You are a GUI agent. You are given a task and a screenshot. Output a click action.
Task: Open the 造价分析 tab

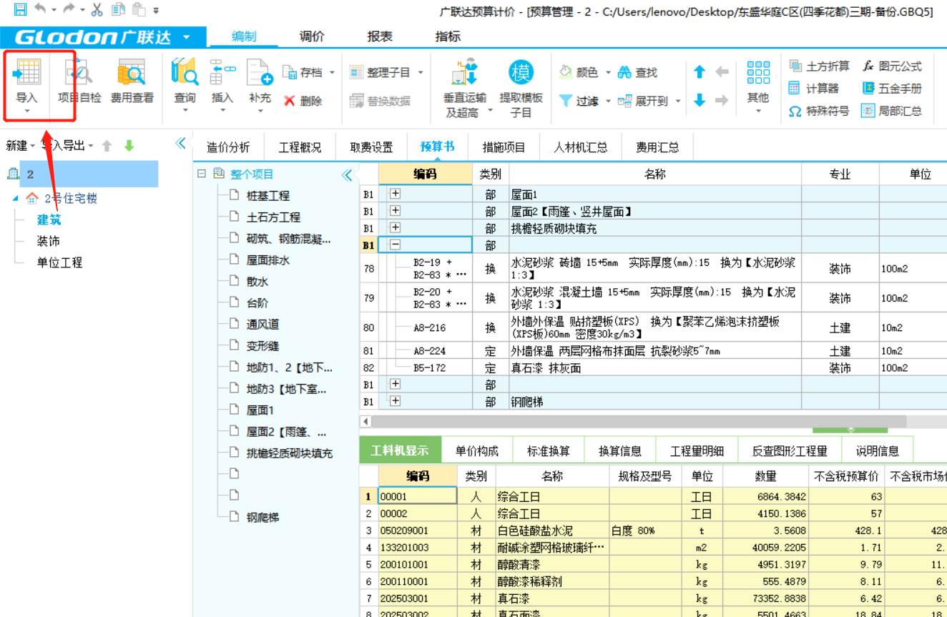(228, 147)
